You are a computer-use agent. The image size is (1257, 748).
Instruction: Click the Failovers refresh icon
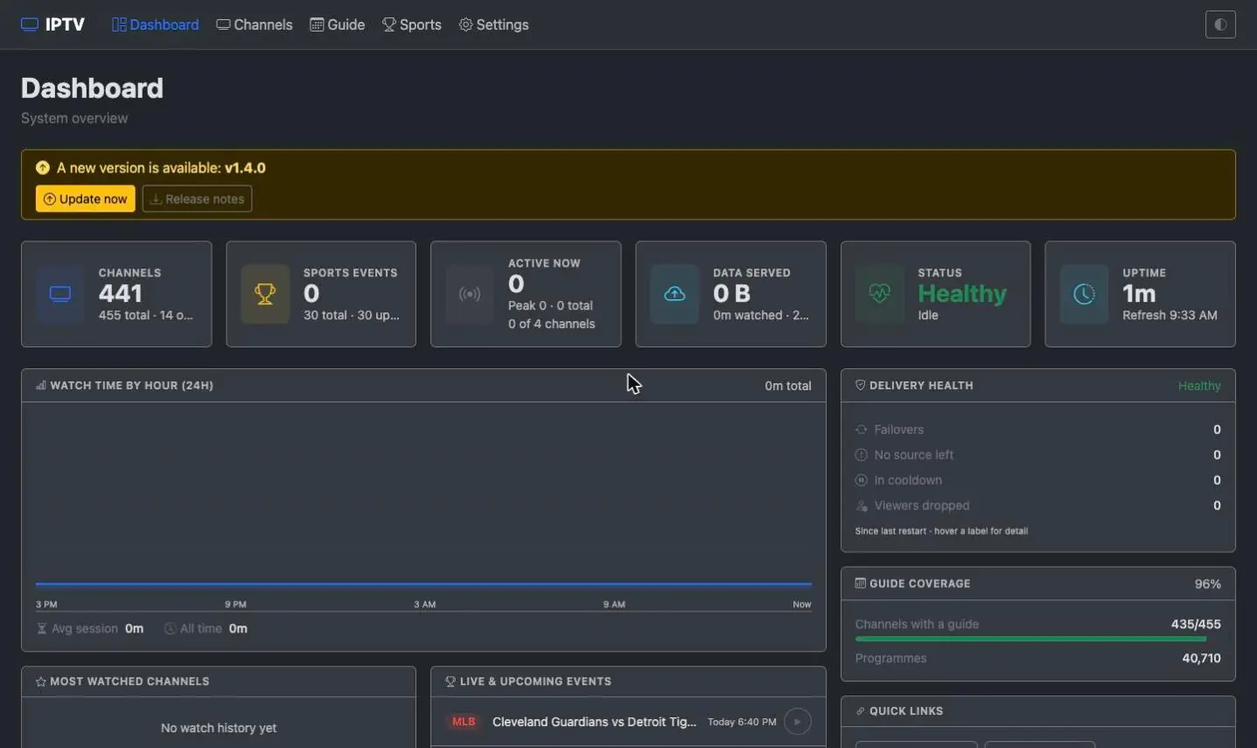click(862, 430)
